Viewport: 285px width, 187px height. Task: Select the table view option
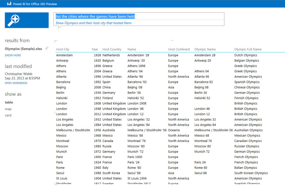(x=9, y=102)
